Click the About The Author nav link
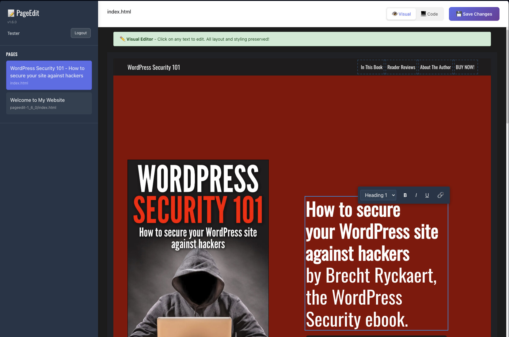 click(x=435, y=67)
